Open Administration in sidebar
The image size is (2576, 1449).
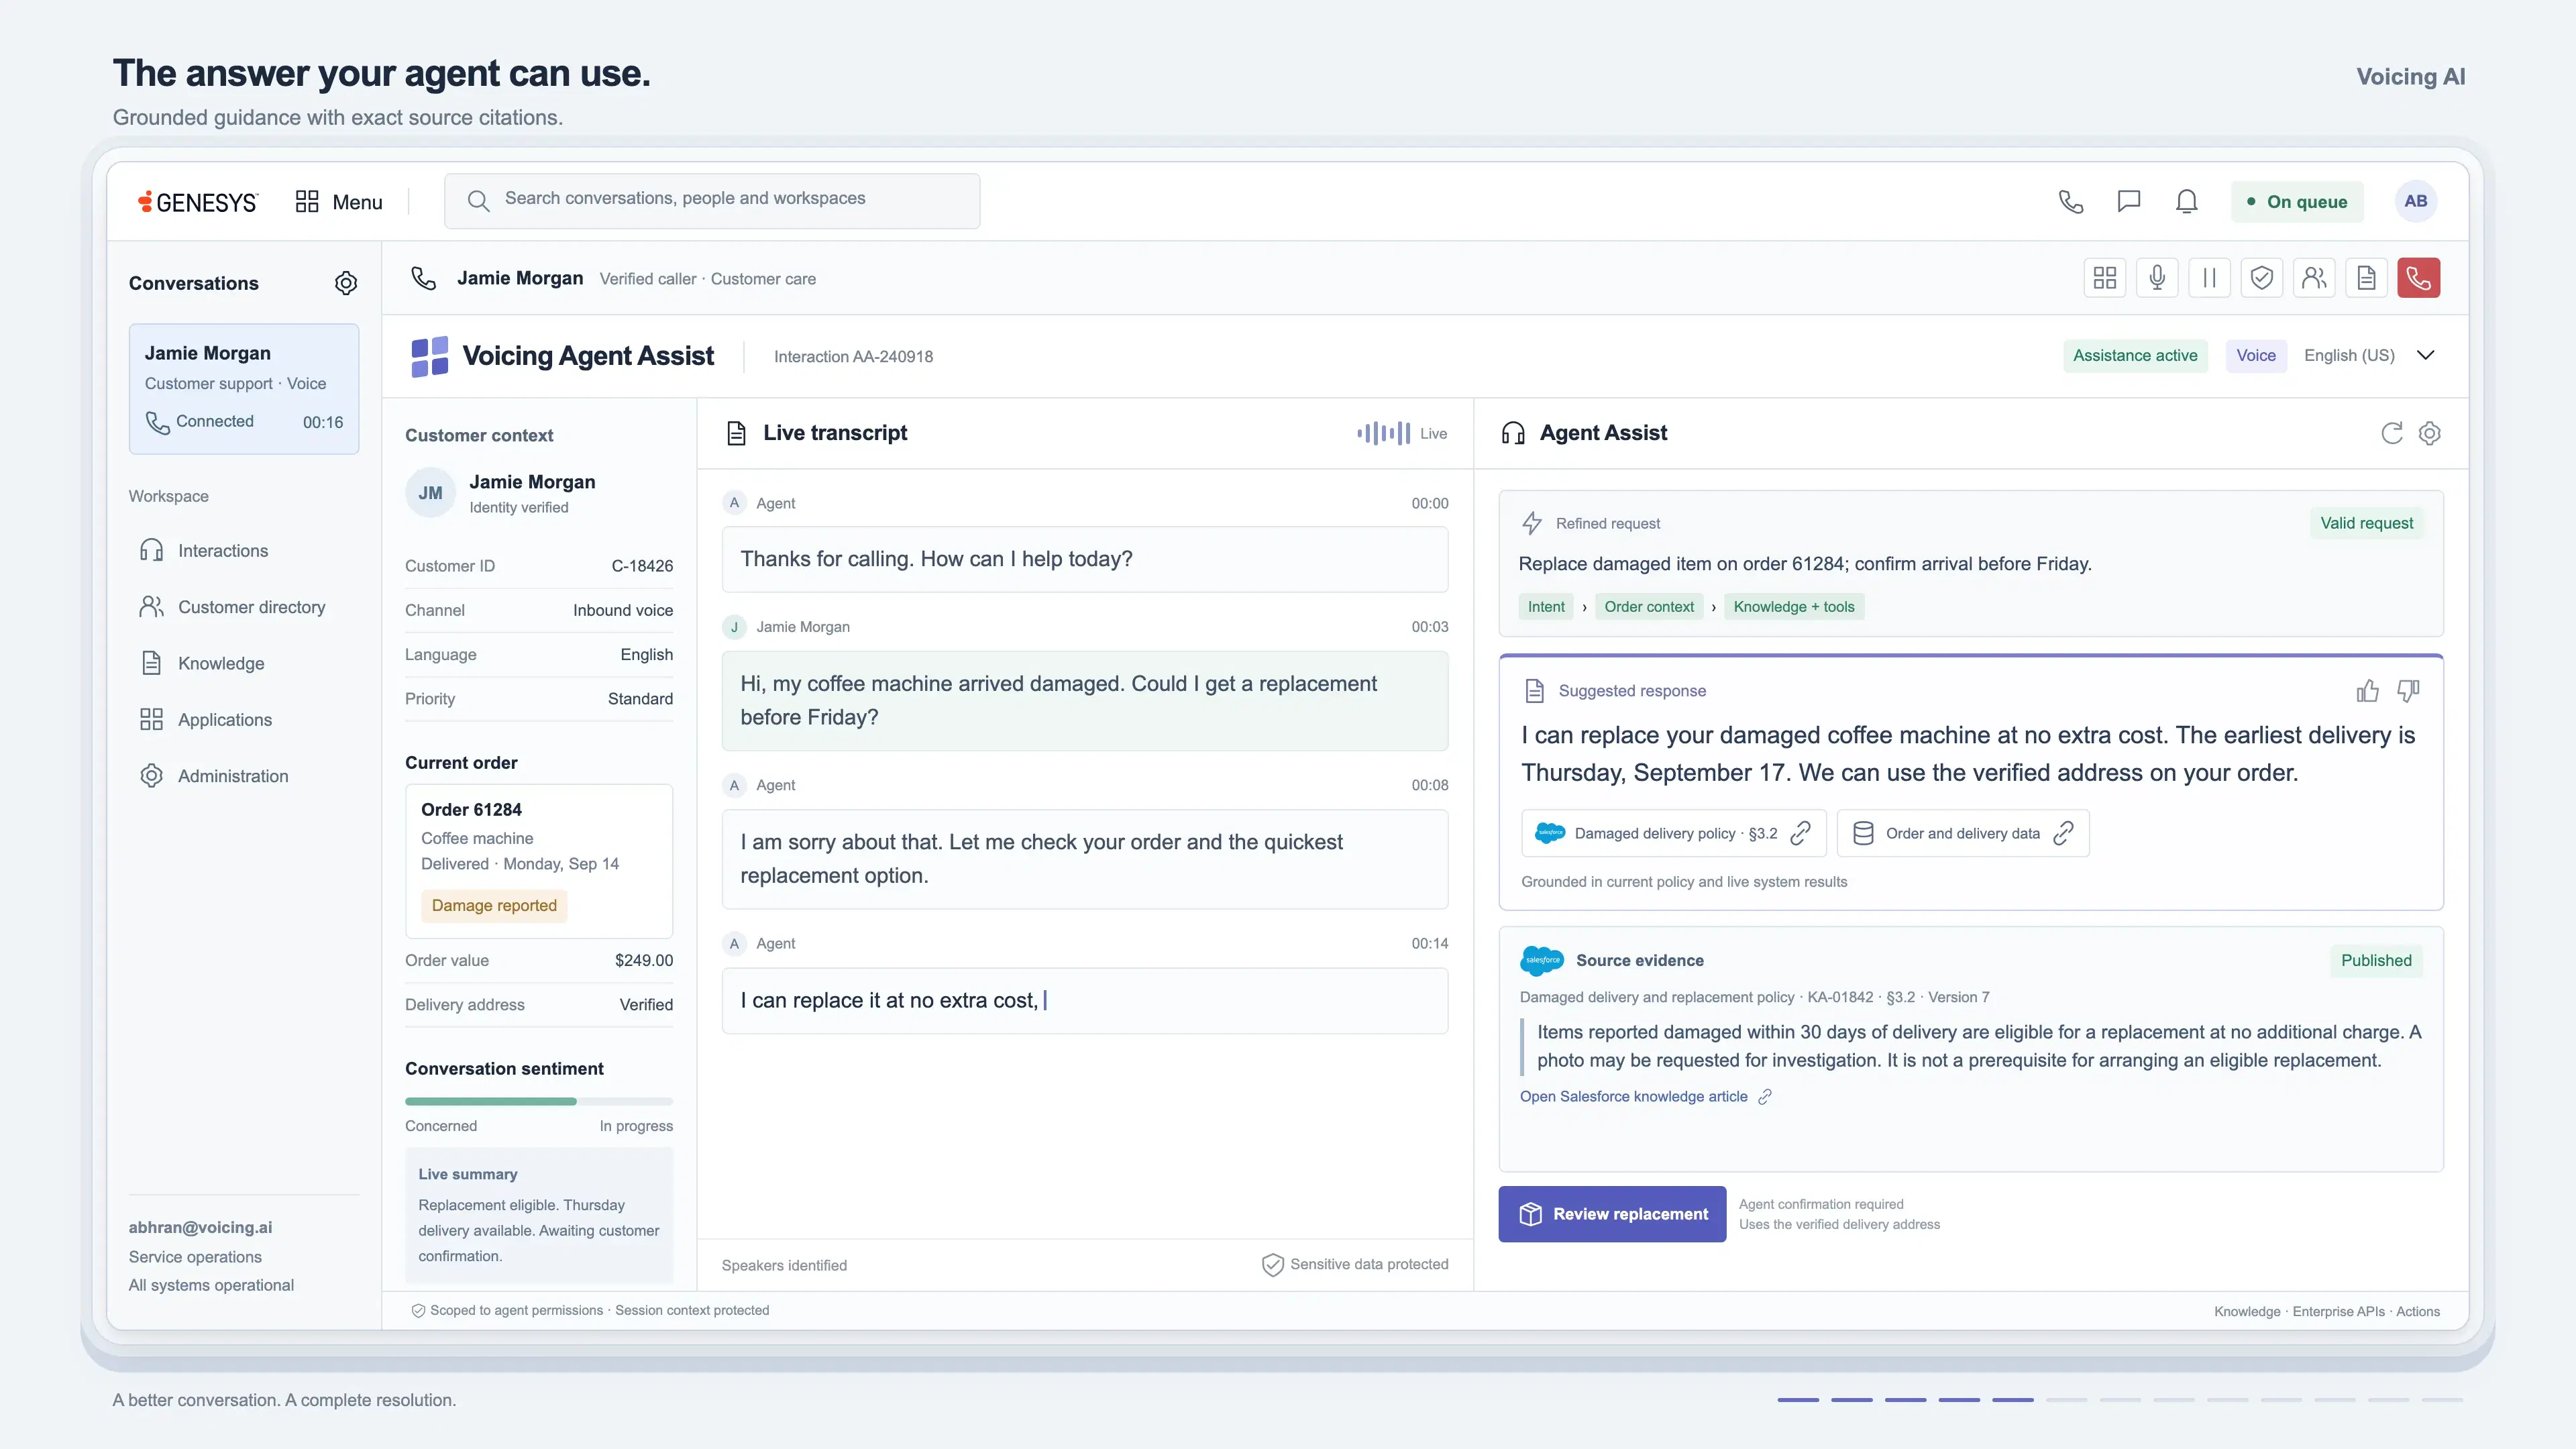[x=214, y=776]
